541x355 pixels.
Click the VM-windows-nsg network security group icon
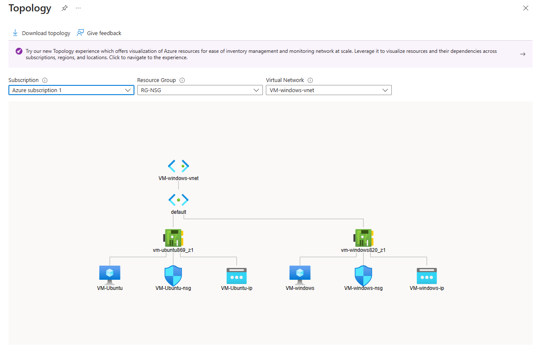(363, 275)
